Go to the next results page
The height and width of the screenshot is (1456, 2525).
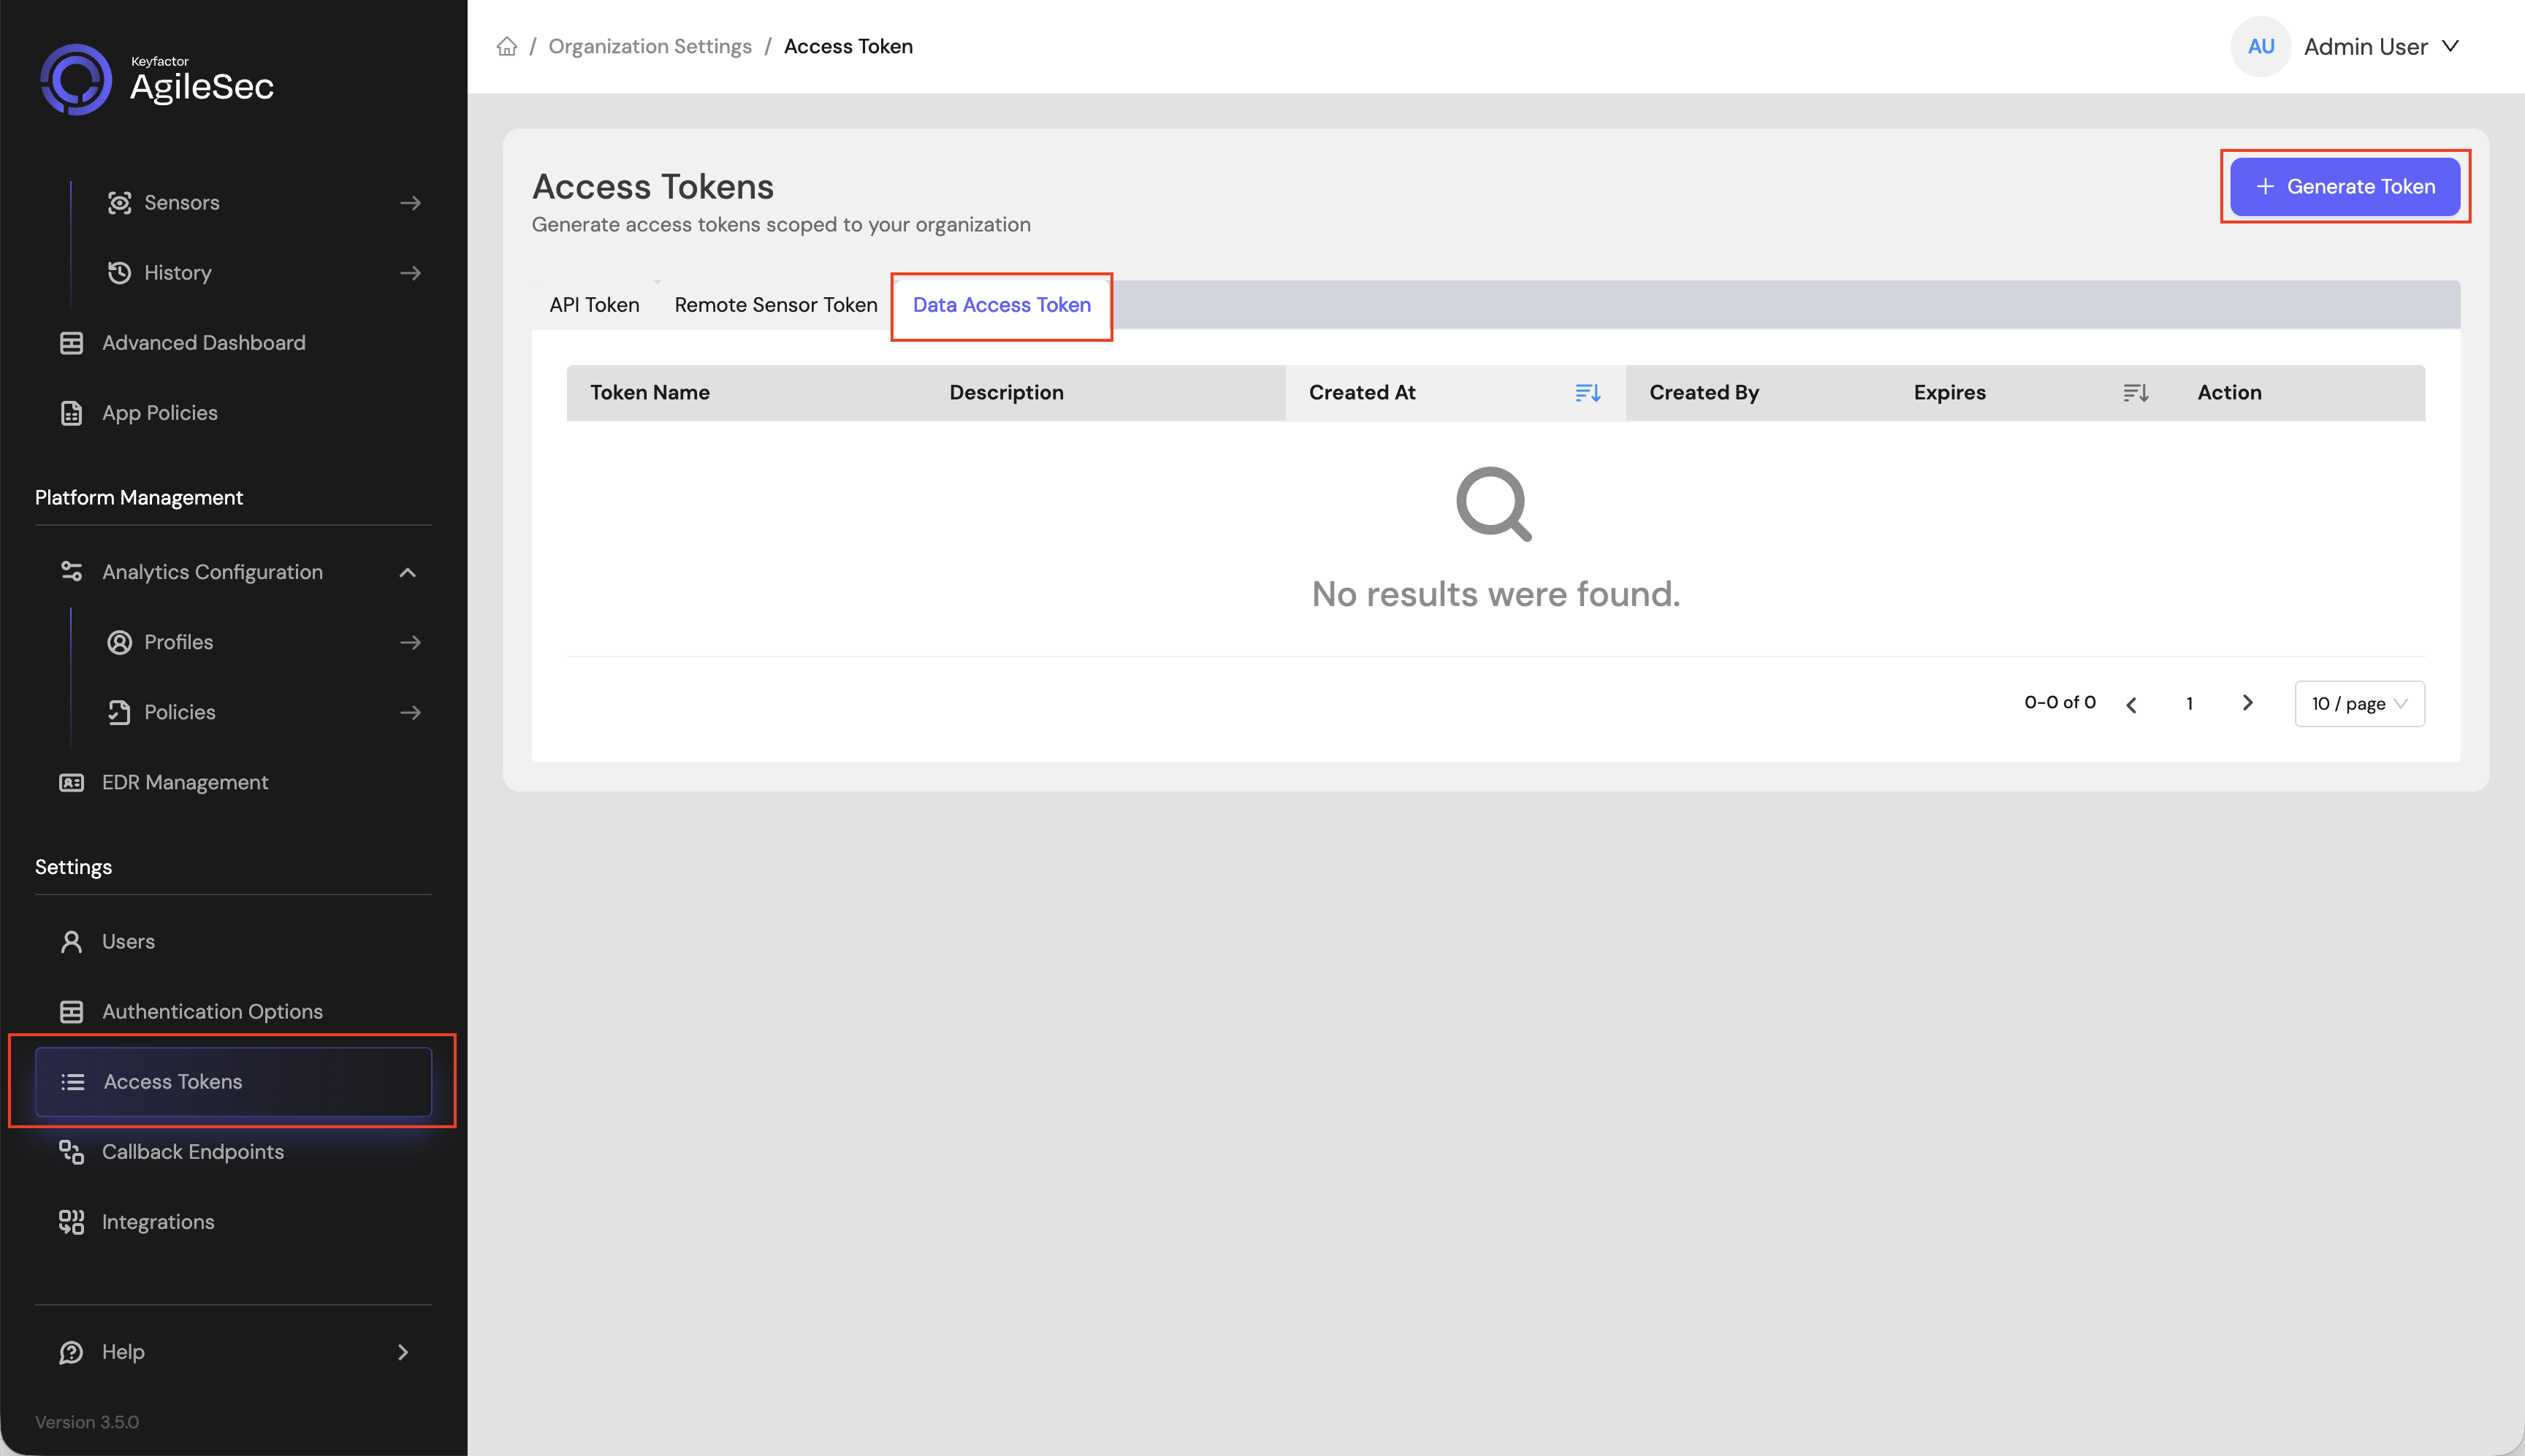tap(2247, 703)
